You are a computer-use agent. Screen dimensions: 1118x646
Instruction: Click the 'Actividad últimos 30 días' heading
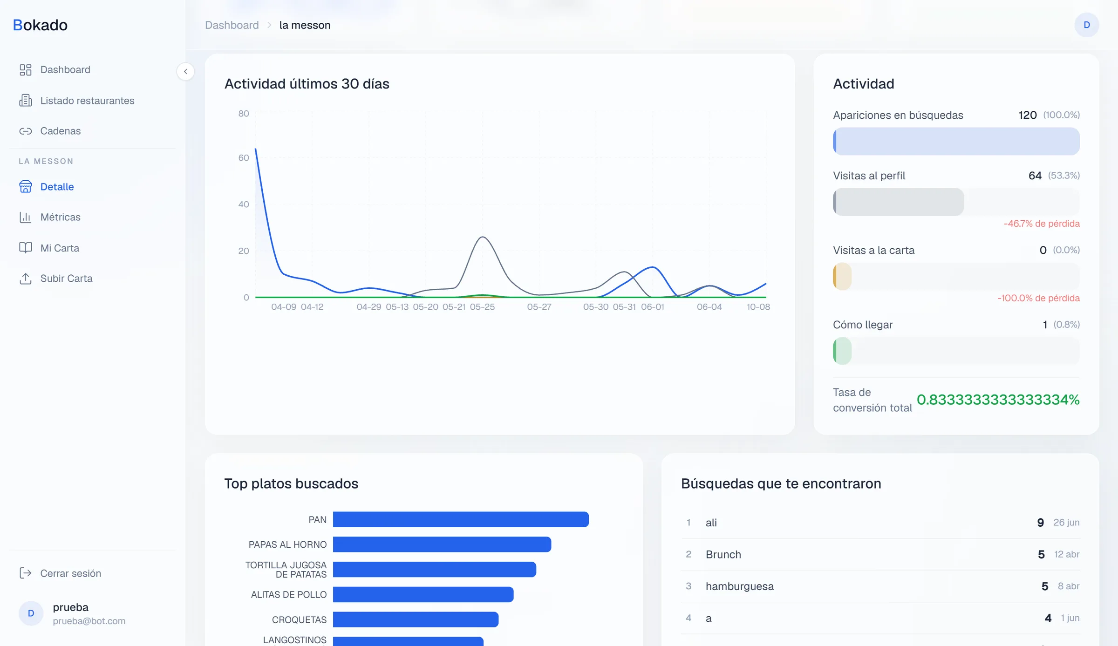coord(307,84)
